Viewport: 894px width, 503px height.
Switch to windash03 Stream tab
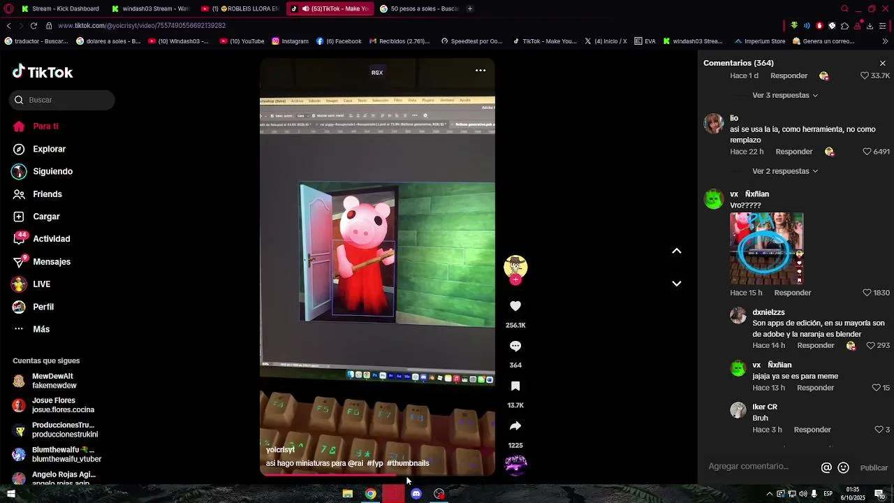(151, 8)
